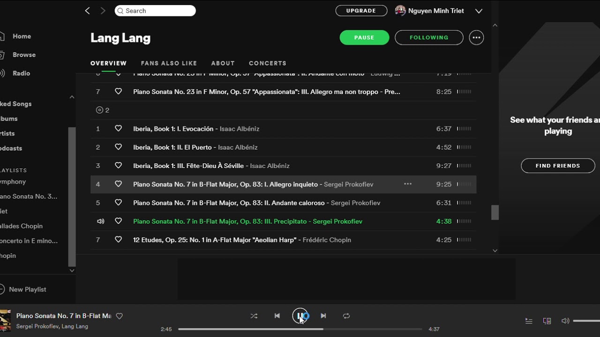600x337 pixels.
Task: Open the Piano Sonata No. 3 playlist
Action: click(x=29, y=197)
